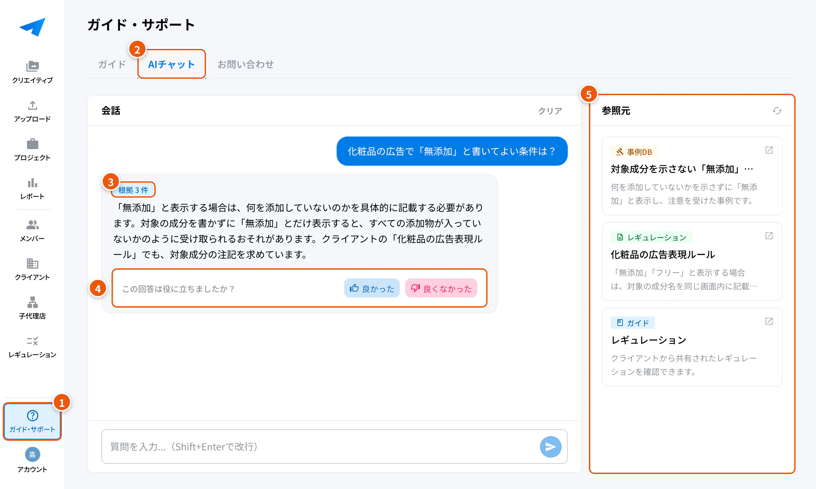
Task: Click the この回答は役に立ちましたか？ prompt text
Action: (178, 289)
